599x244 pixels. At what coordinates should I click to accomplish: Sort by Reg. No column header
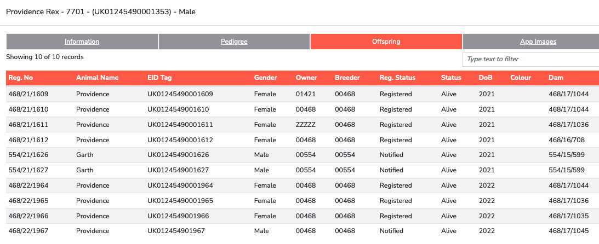coord(21,78)
